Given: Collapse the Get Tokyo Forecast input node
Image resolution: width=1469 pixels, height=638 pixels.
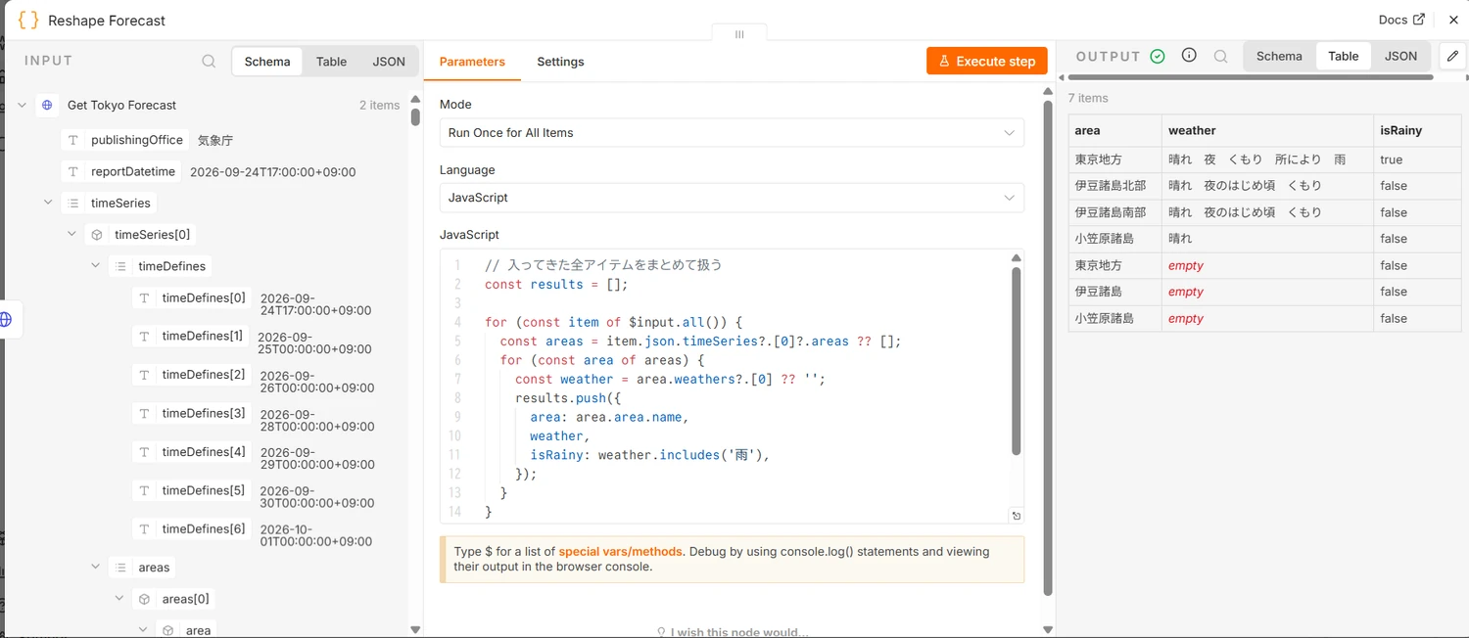Looking at the screenshot, I should click(x=22, y=105).
